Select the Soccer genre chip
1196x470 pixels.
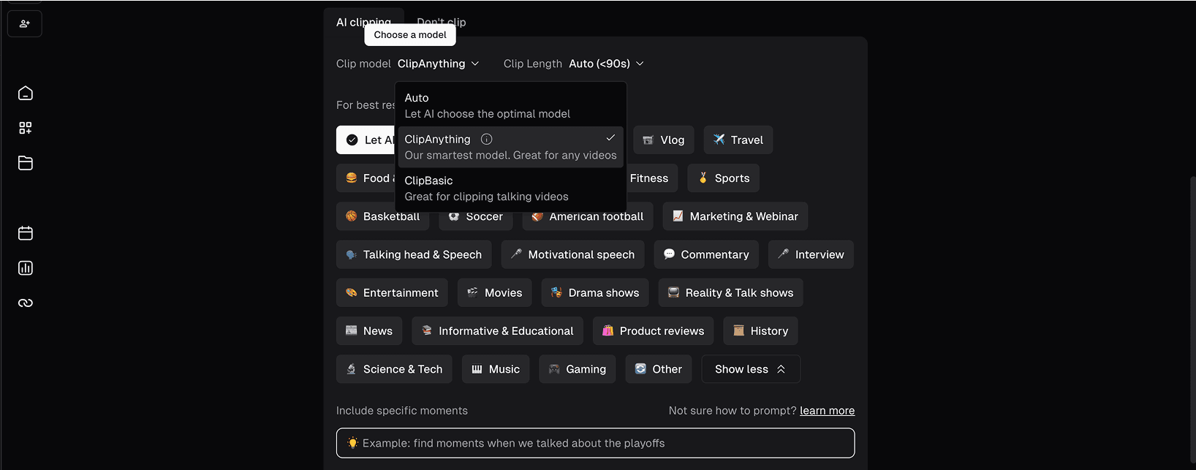[x=476, y=216]
